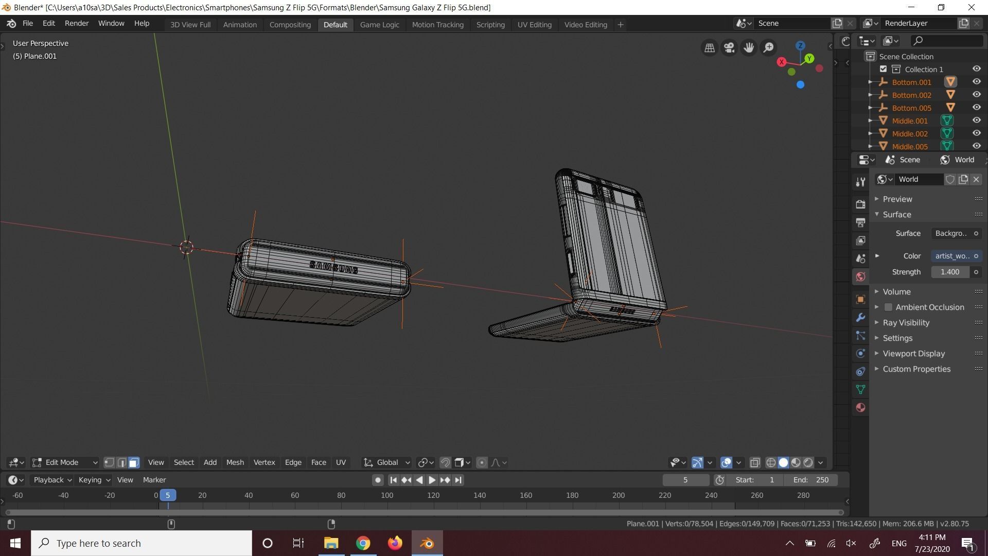Open the pivot point dropdown
Viewport: 988px width, 556px height.
pos(426,462)
